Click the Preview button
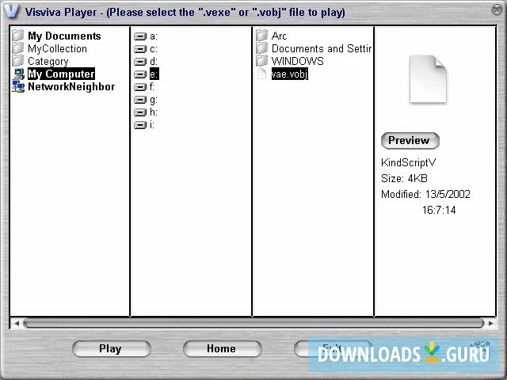Image resolution: width=507 pixels, height=380 pixels. [410, 141]
